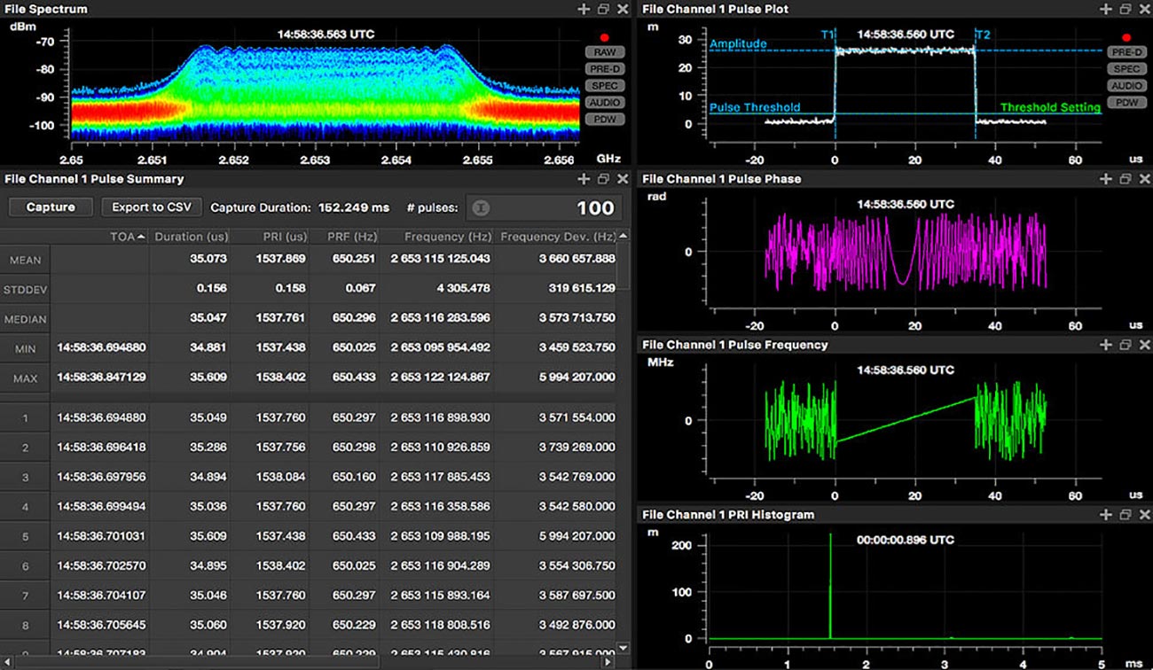Image resolution: width=1153 pixels, height=670 pixels.
Task: Close the PRI Histogram panel
Action: [x=1144, y=515]
